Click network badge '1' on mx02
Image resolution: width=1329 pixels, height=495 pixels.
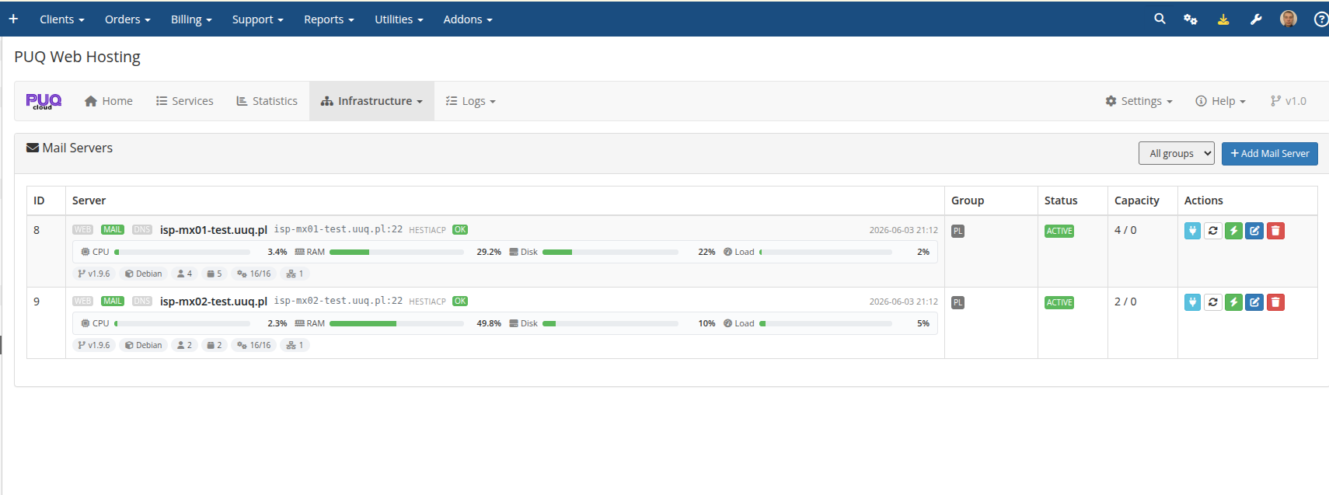[295, 345]
